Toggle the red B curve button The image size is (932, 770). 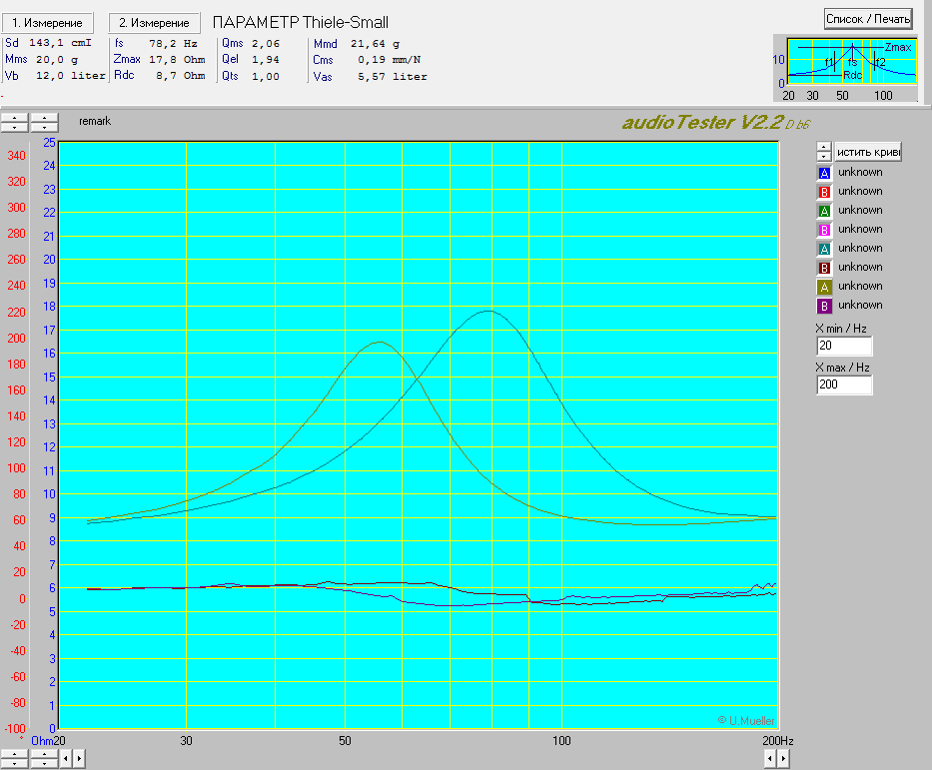(824, 192)
